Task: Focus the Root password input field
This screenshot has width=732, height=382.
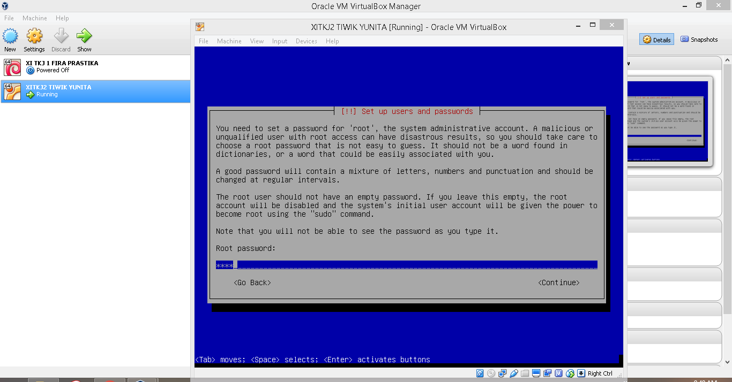Action: (x=407, y=265)
